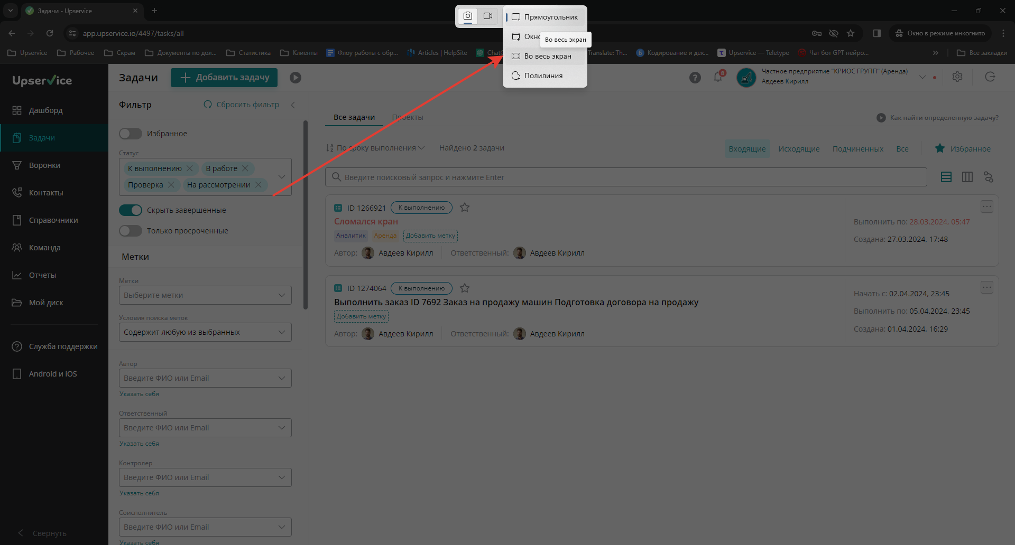Open the Контролер filter dropdown

click(205, 477)
